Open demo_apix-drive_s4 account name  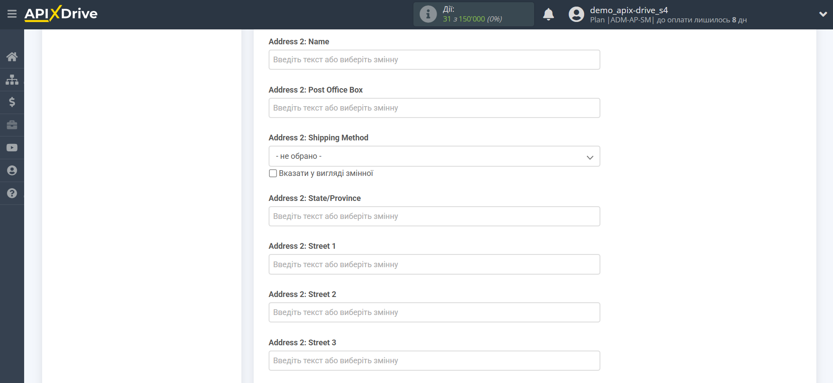[628, 10]
